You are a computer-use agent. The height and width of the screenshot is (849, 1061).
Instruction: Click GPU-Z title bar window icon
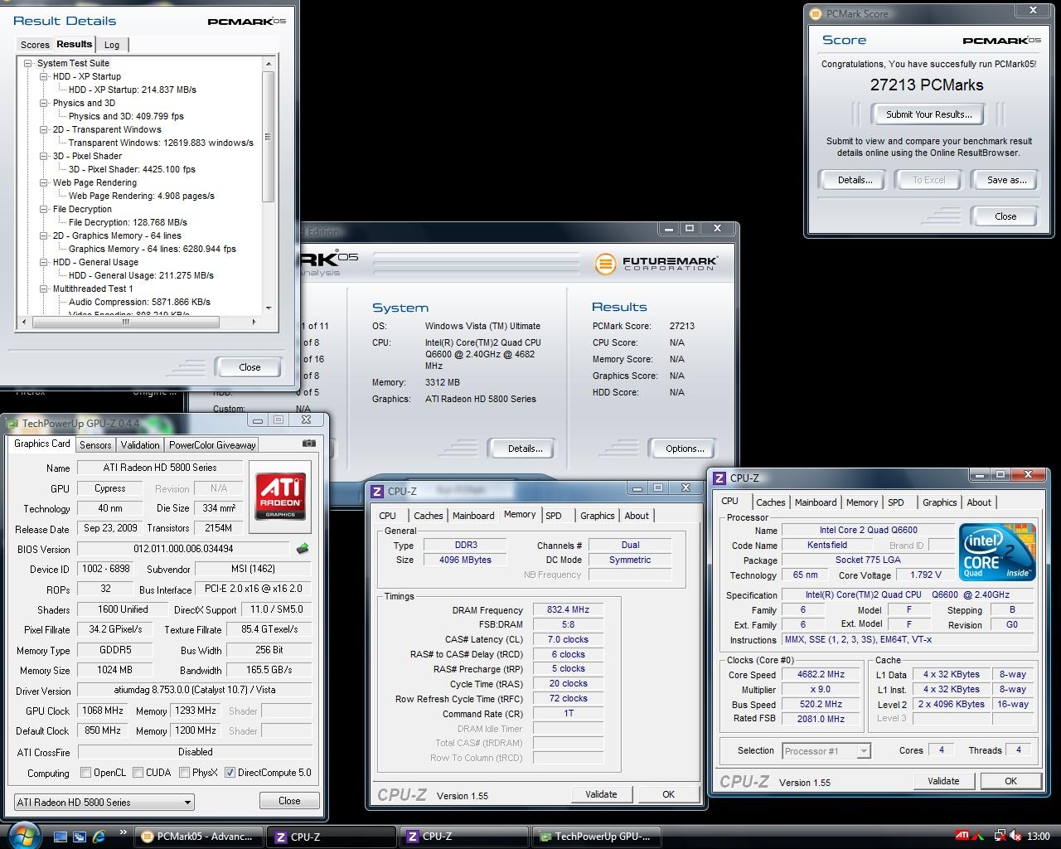tap(12, 424)
